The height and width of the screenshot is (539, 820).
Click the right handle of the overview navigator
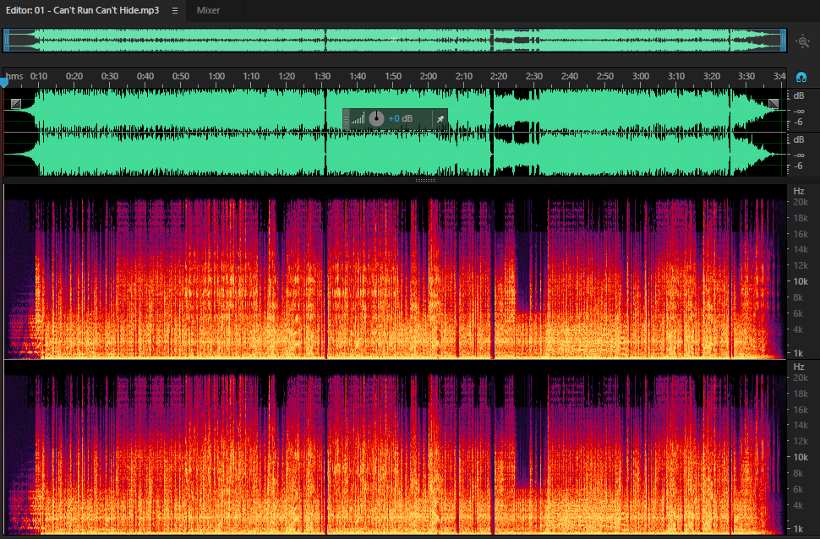coord(784,41)
